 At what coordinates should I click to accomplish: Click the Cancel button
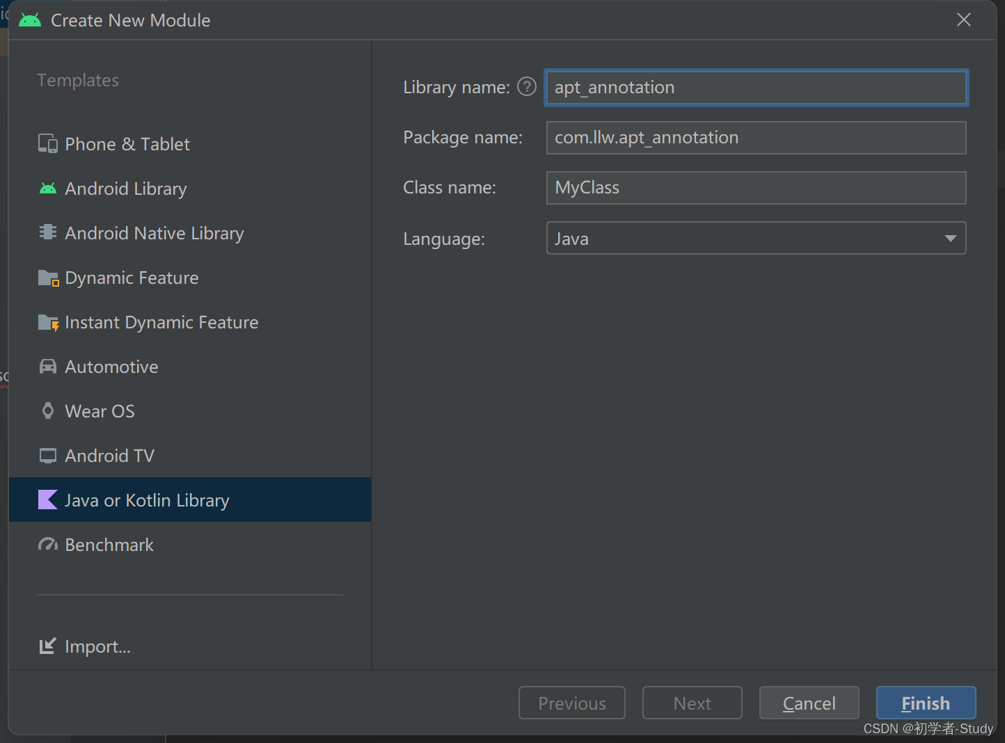click(809, 703)
